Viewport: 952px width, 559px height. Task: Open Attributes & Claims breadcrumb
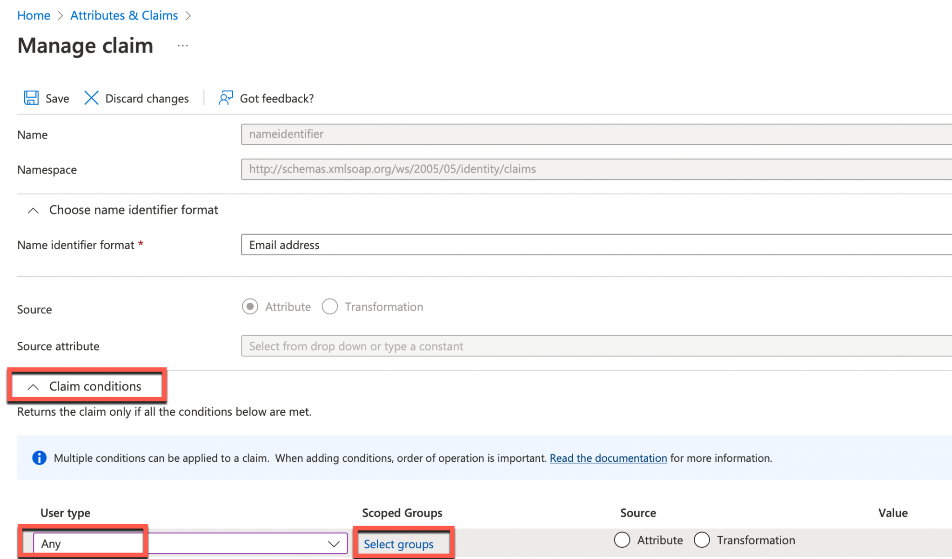pyautogui.click(x=124, y=15)
